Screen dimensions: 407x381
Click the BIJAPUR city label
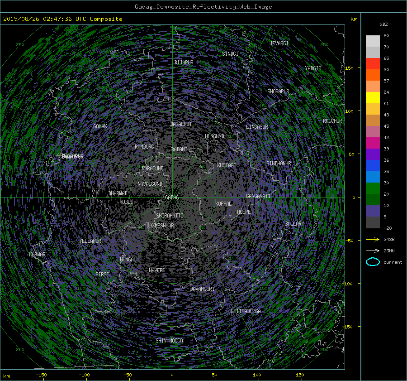click(x=184, y=63)
